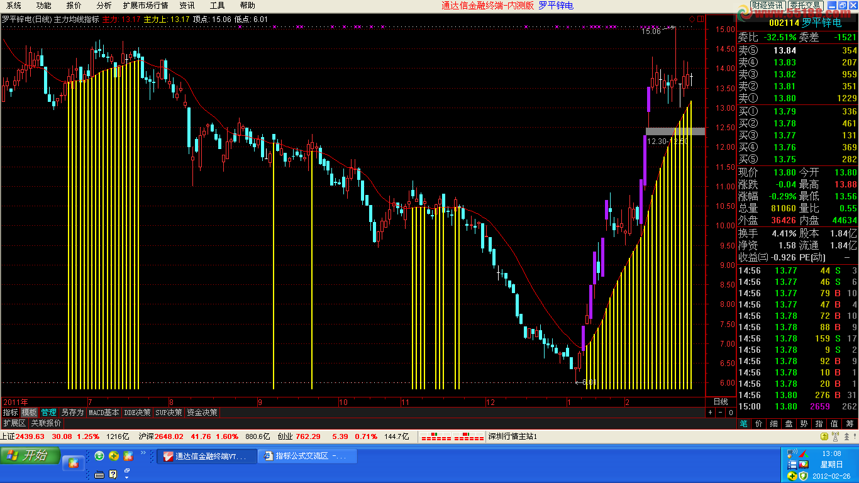This screenshot has width=859, height=483.
Task: Click the red mini market chart in status bar
Action: tap(452, 436)
